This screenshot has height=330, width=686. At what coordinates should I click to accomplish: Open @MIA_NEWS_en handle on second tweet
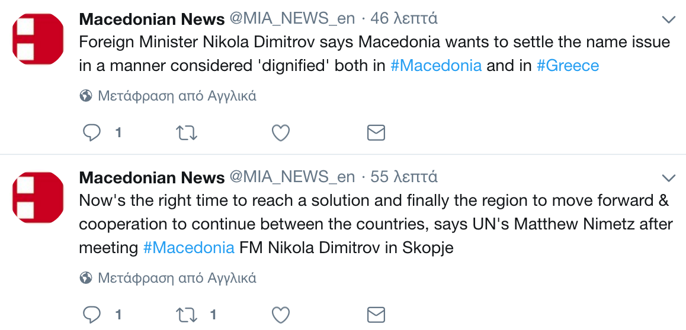pyautogui.click(x=292, y=177)
